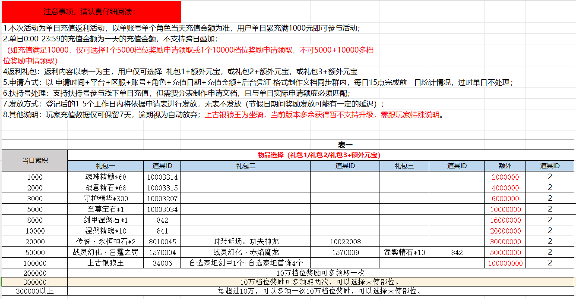Click the 10万档位奖励可多领取一次 cell
576x299 pixels.
[x=321, y=273]
